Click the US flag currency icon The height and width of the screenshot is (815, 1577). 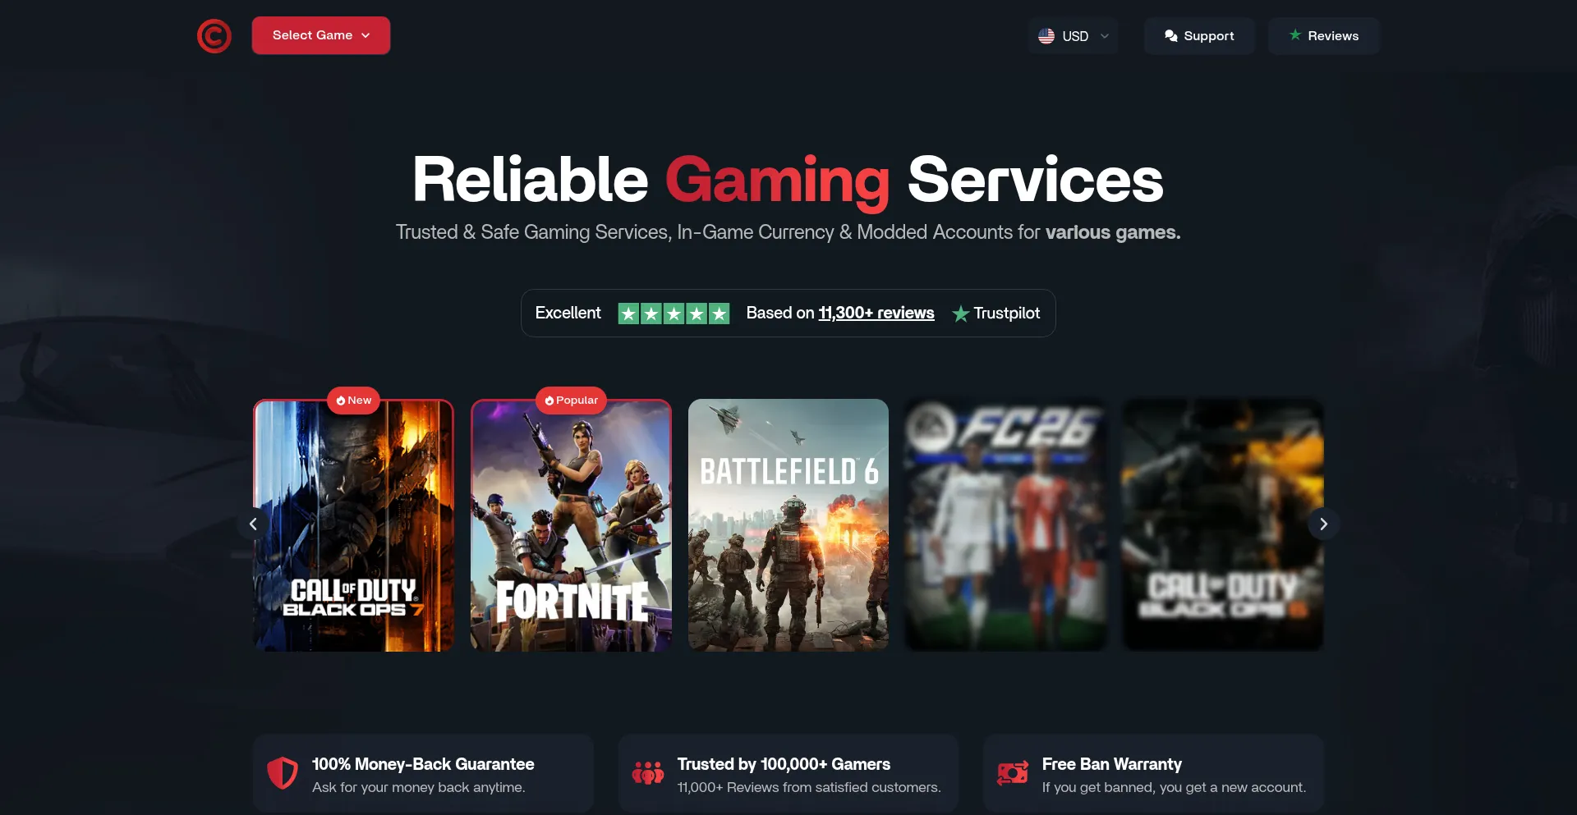(1046, 36)
